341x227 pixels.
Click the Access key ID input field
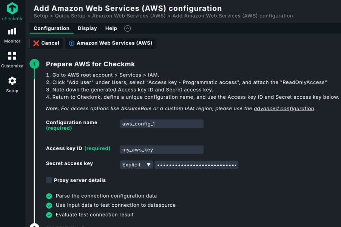[162, 150]
